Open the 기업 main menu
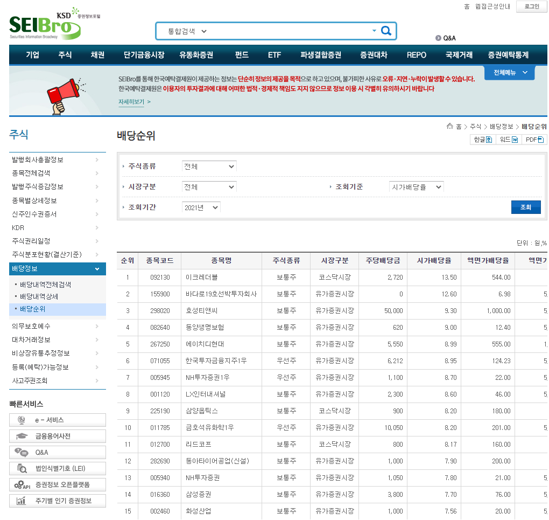Viewport: 549px width, 520px height. click(x=32, y=55)
